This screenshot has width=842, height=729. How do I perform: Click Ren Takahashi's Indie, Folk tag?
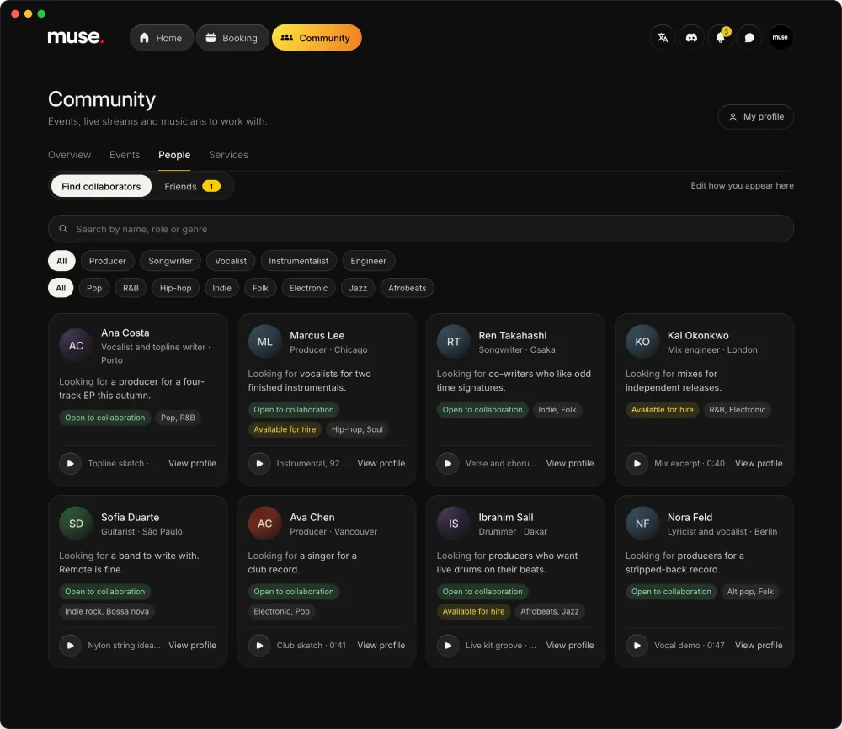pyautogui.click(x=557, y=410)
